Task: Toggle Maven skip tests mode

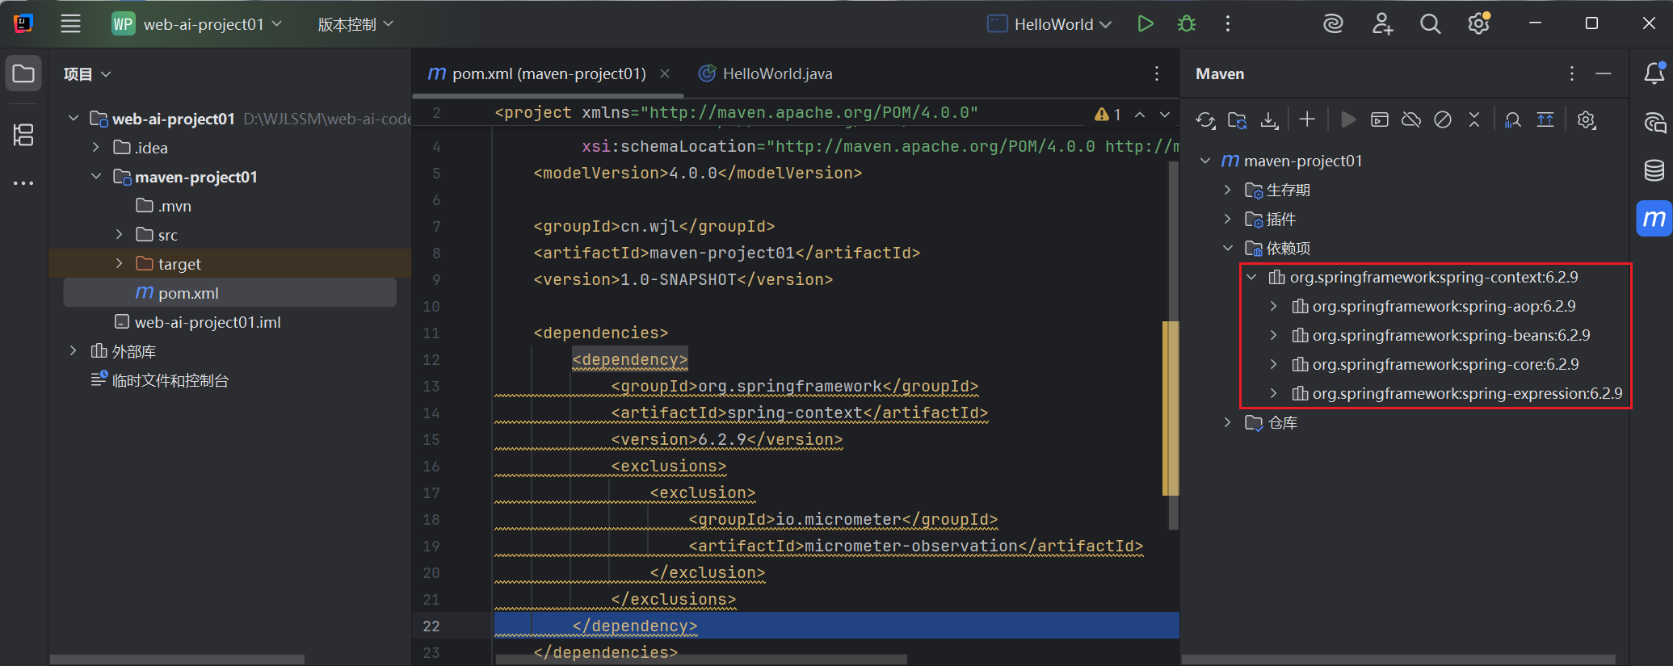Action: coord(1443,120)
